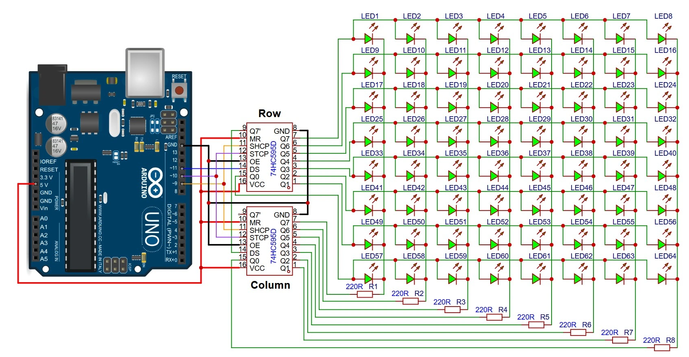Image resolution: width=689 pixels, height=357 pixels.
Task: Click the oval crystal oscillator on the board
Action: tap(115, 123)
